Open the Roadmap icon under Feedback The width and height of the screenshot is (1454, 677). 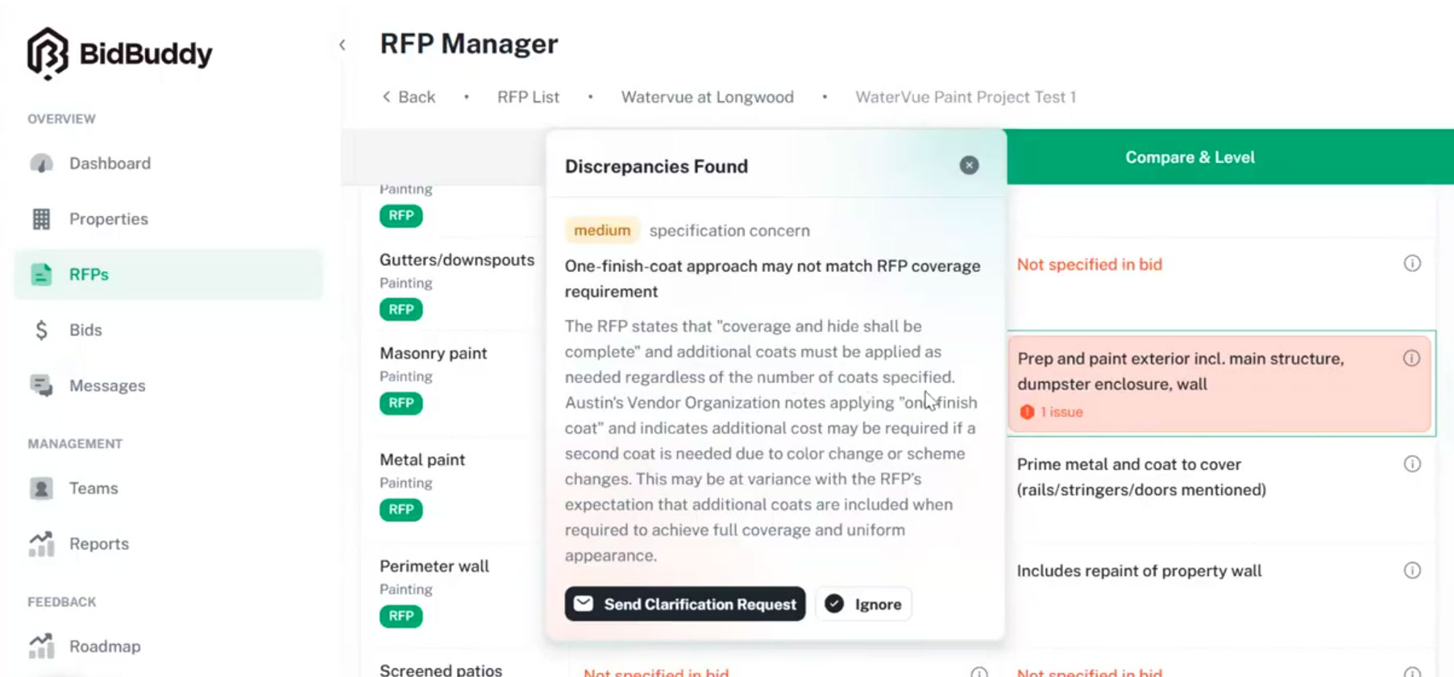[x=41, y=646]
